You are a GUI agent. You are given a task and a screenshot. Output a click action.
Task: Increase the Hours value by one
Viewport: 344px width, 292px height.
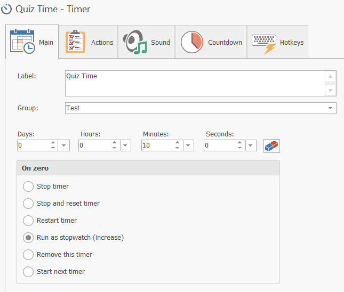pos(115,143)
